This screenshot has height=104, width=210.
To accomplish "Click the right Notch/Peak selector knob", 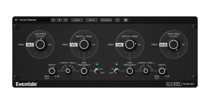I will [146, 71].
